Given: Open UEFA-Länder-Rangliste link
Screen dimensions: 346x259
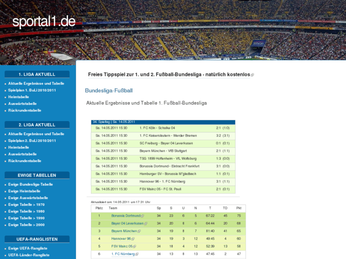Looking at the screenshot, I should coord(29,255).
